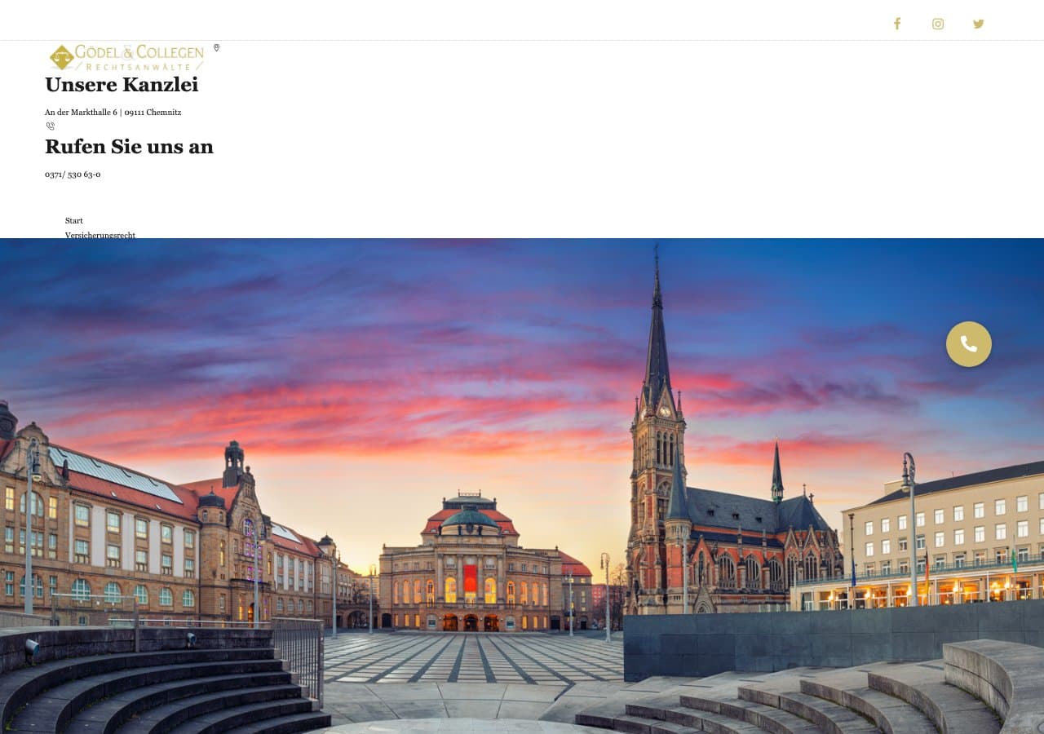Open the Twitter profile icon
This screenshot has height=734, width=1044.
pyautogui.click(x=979, y=24)
